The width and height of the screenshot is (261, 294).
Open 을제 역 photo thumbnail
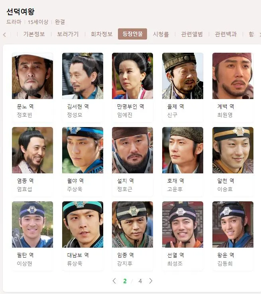click(x=183, y=76)
